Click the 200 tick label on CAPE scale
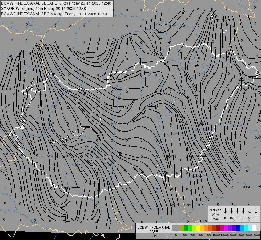261x240 pixels. pos(184,235)
